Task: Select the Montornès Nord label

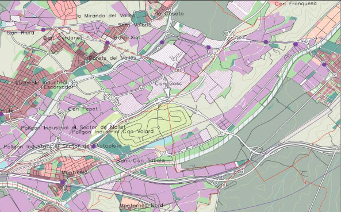Action: (141, 205)
